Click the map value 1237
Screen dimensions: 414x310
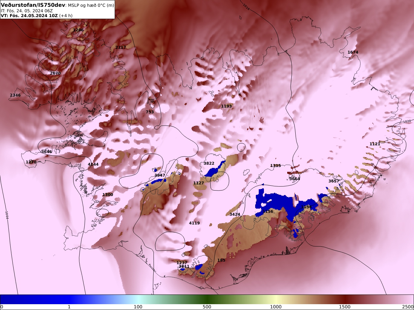tap(182, 263)
